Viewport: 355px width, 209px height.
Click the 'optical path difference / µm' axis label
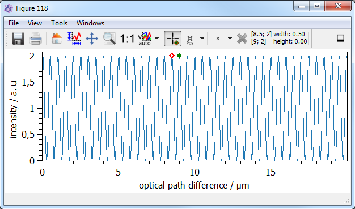pos(194,185)
